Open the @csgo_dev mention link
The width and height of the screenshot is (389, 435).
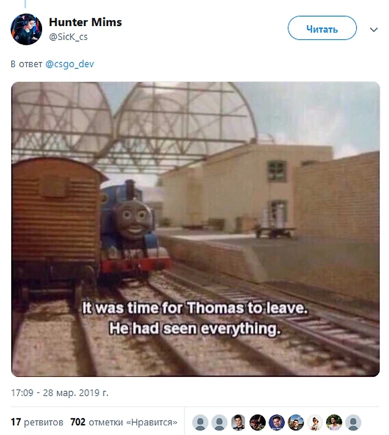click(70, 64)
